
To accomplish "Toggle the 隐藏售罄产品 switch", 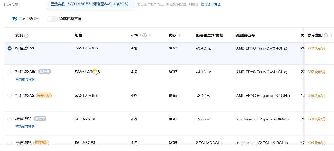I will [x=52, y=19].
